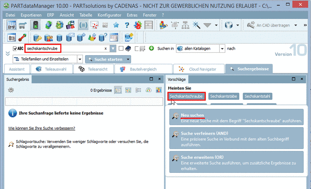
Task: Click the envelope with red arrows icon
Action: [95, 25]
